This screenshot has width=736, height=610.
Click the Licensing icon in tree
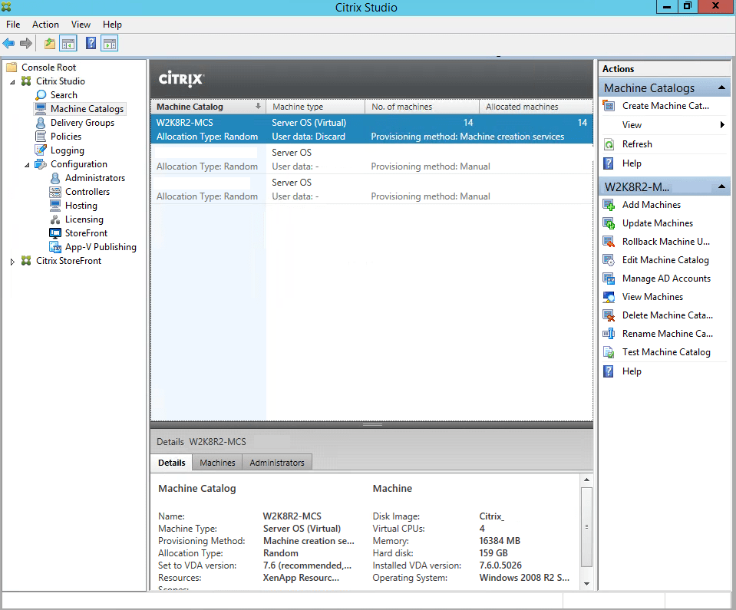tap(55, 219)
